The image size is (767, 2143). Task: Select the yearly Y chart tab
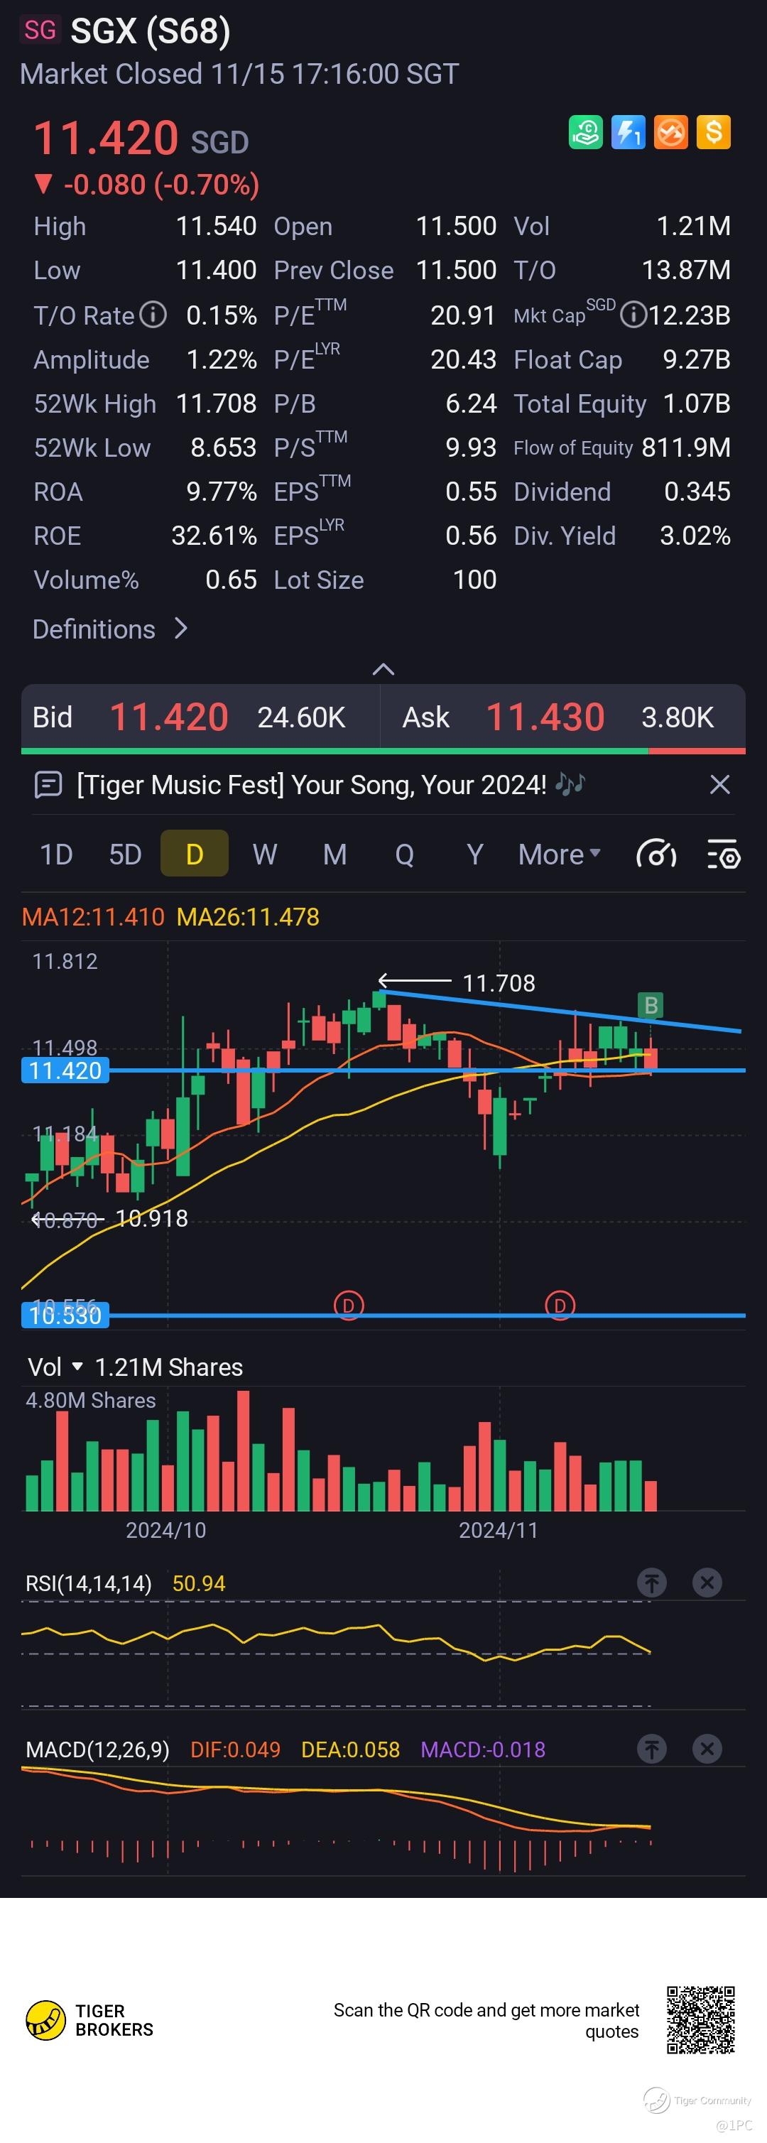pos(474,855)
